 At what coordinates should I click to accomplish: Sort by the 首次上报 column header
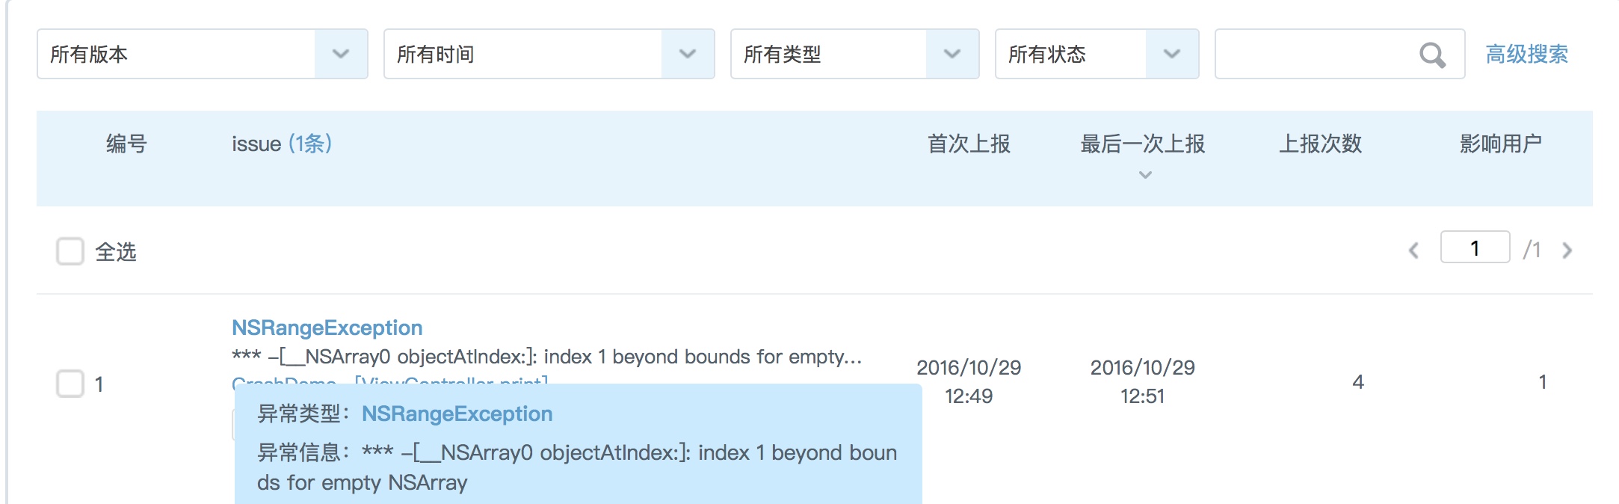pos(969,144)
